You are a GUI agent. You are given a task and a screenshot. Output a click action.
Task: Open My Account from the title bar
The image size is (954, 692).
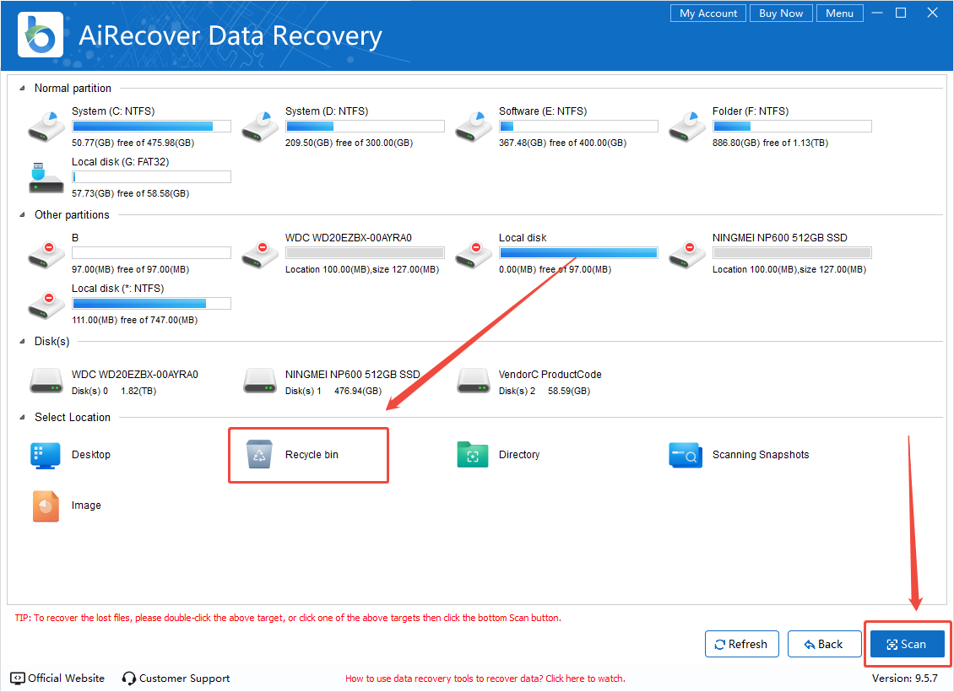click(x=708, y=14)
